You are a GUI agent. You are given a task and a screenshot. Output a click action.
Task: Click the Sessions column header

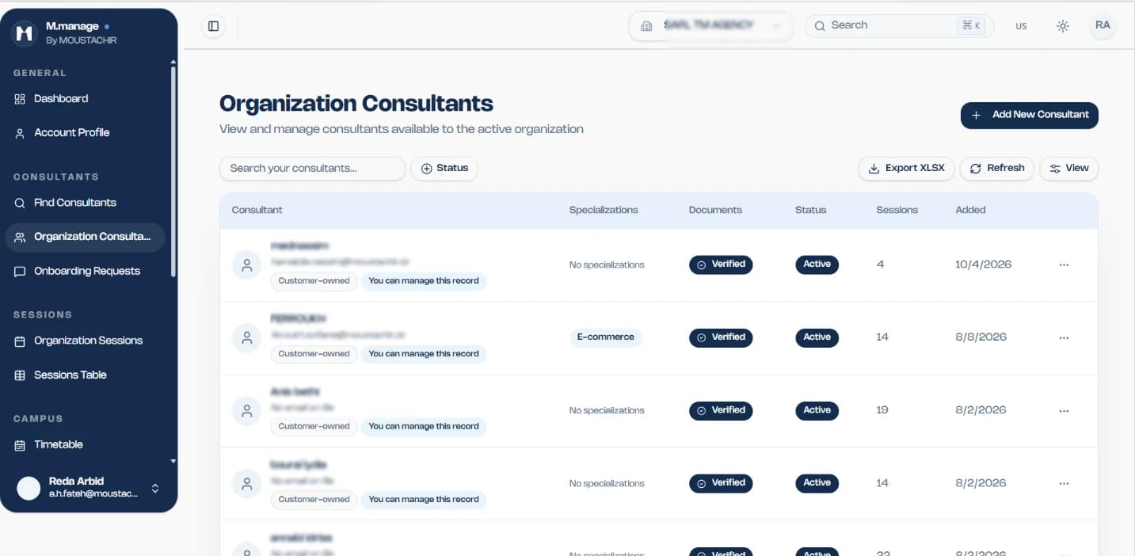tap(897, 211)
